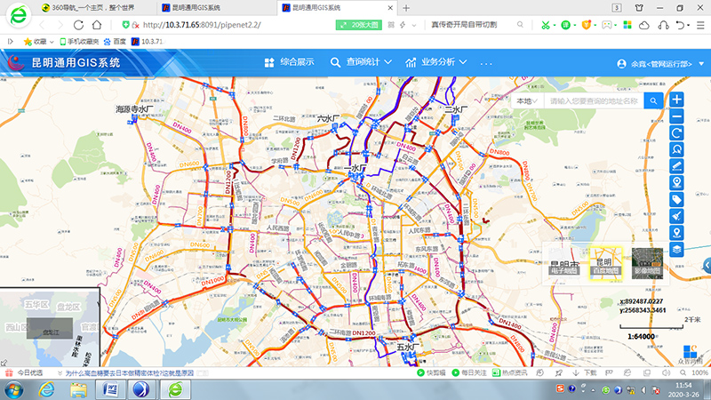Image resolution: width=711 pixels, height=400 pixels.
Task: Show hidden system tray icons arrow
Action: [x=594, y=390]
